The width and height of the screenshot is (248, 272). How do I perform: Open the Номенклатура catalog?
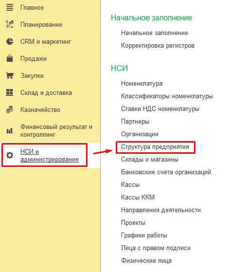point(142,83)
